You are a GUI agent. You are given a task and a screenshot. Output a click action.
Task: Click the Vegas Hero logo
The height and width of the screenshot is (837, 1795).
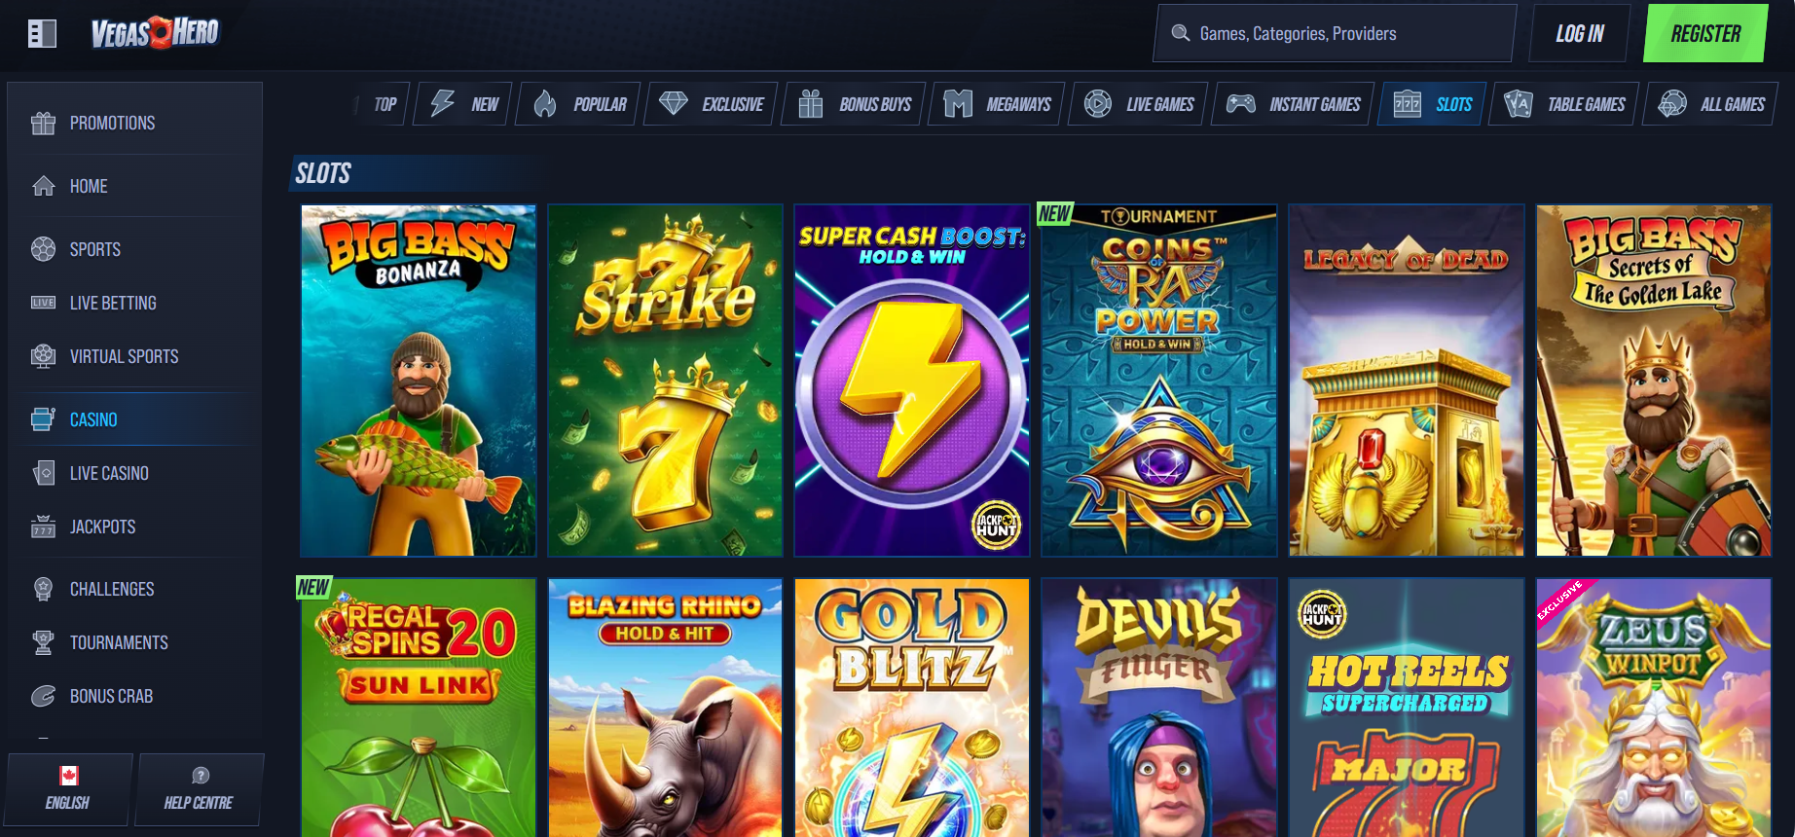155,34
